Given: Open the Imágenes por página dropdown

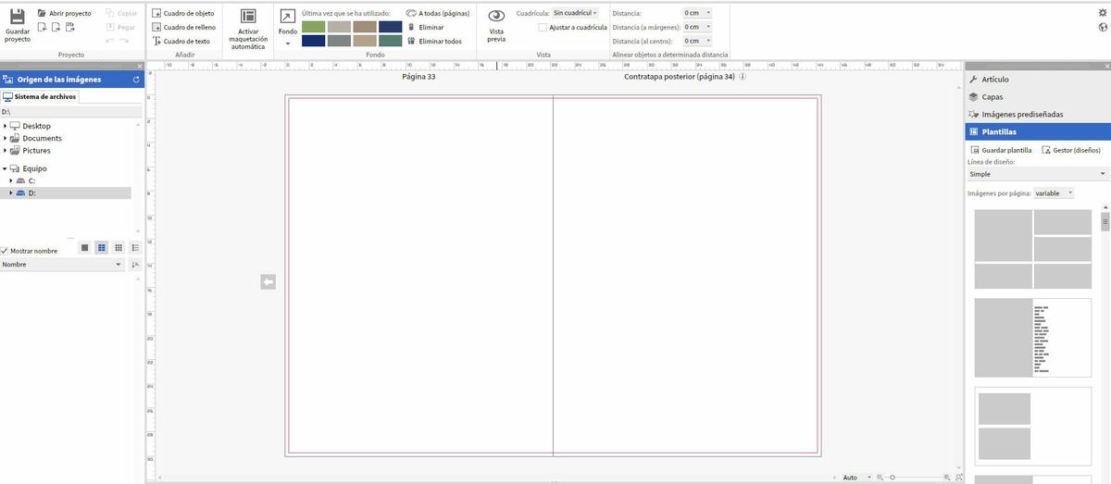Looking at the screenshot, I should point(1053,193).
